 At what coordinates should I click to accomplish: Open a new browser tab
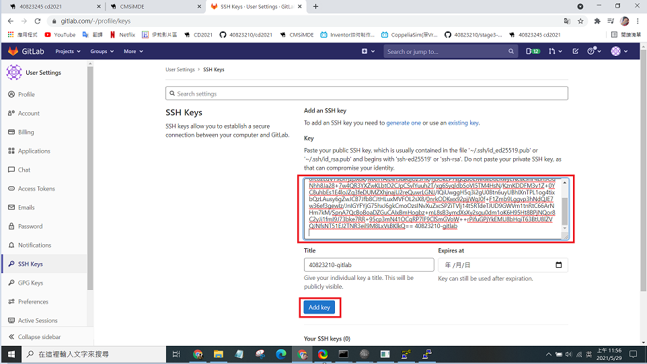315,7
